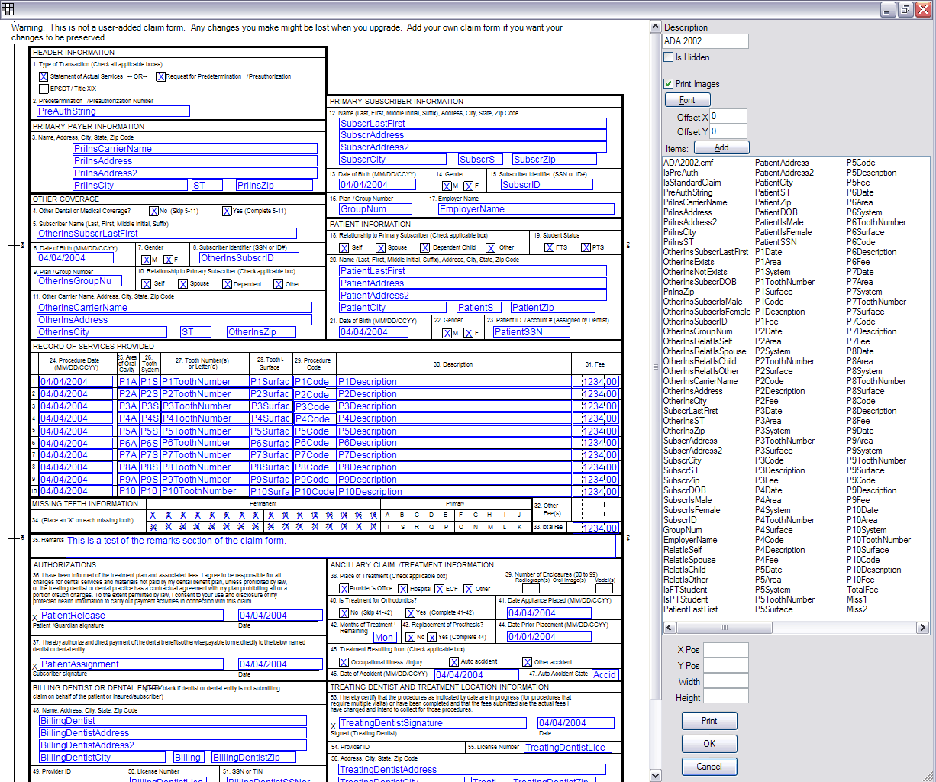The height and width of the screenshot is (782, 936).
Task: Click the Font button
Action: (x=686, y=99)
